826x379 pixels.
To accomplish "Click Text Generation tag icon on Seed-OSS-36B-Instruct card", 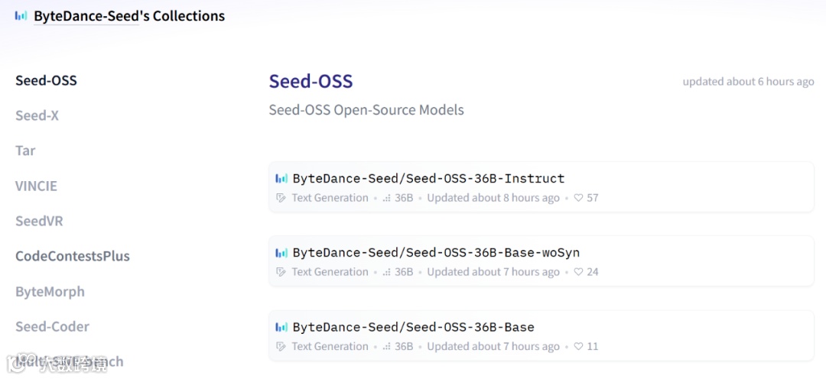I will pos(281,198).
